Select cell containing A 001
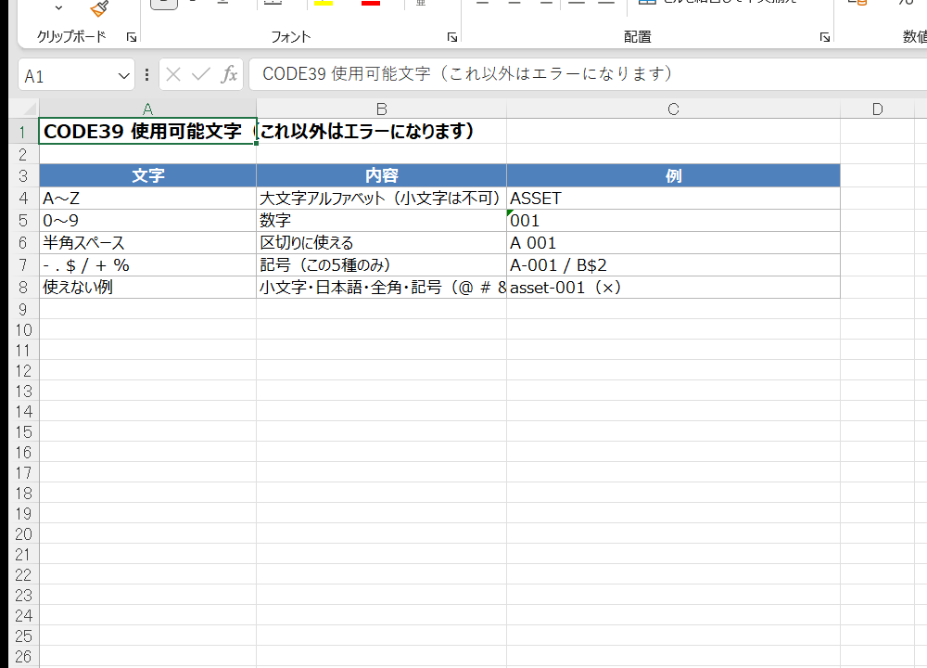The height and width of the screenshot is (668, 927). click(x=673, y=242)
